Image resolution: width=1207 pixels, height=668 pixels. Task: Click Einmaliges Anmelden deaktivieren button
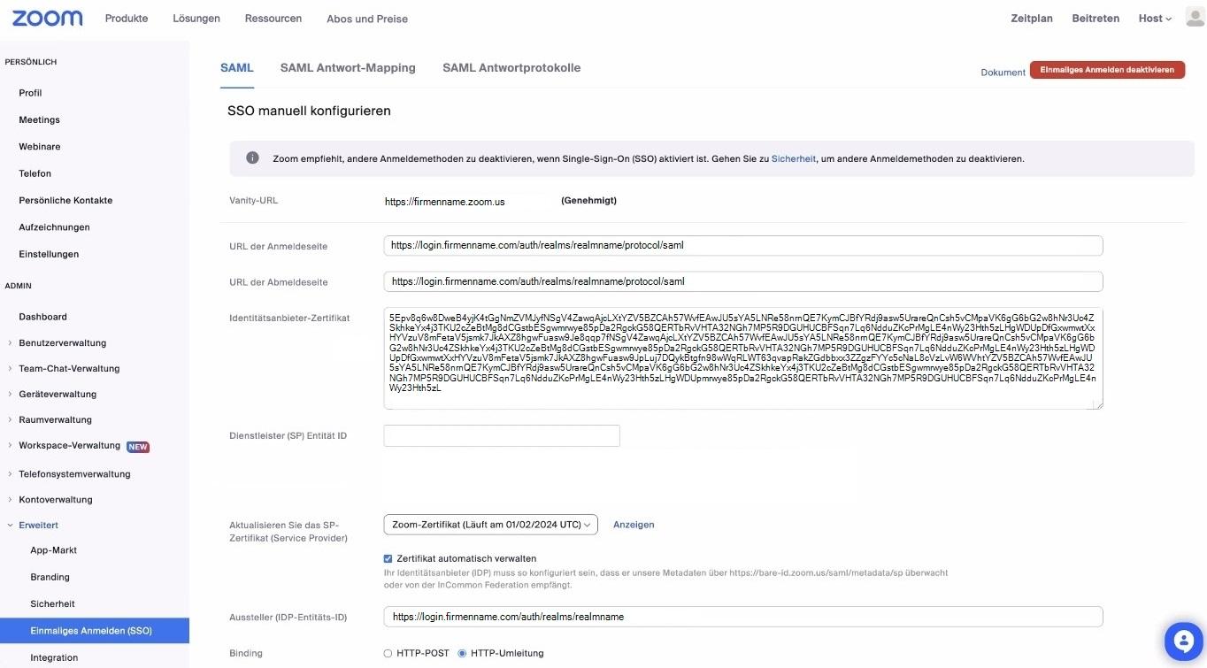[x=1107, y=70]
